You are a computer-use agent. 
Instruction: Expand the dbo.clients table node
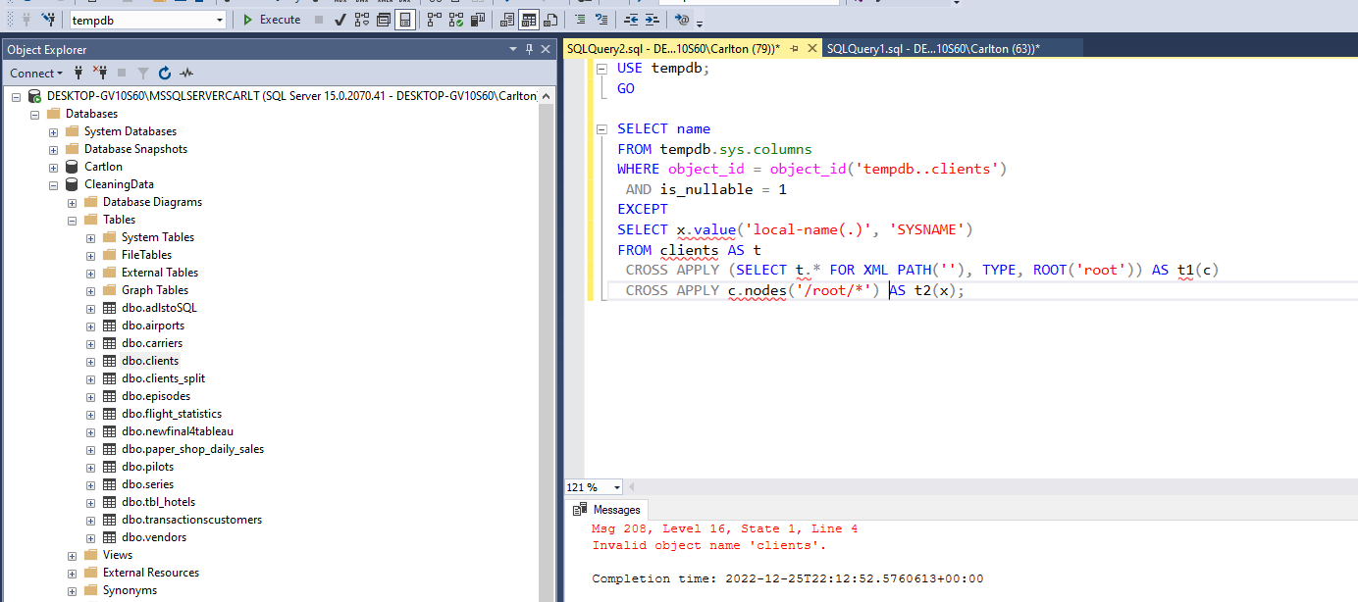point(90,361)
